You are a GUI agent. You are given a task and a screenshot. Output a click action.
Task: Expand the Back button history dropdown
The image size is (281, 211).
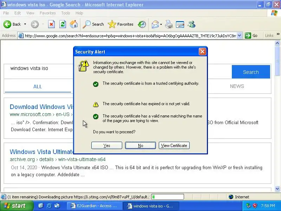point(25,24)
